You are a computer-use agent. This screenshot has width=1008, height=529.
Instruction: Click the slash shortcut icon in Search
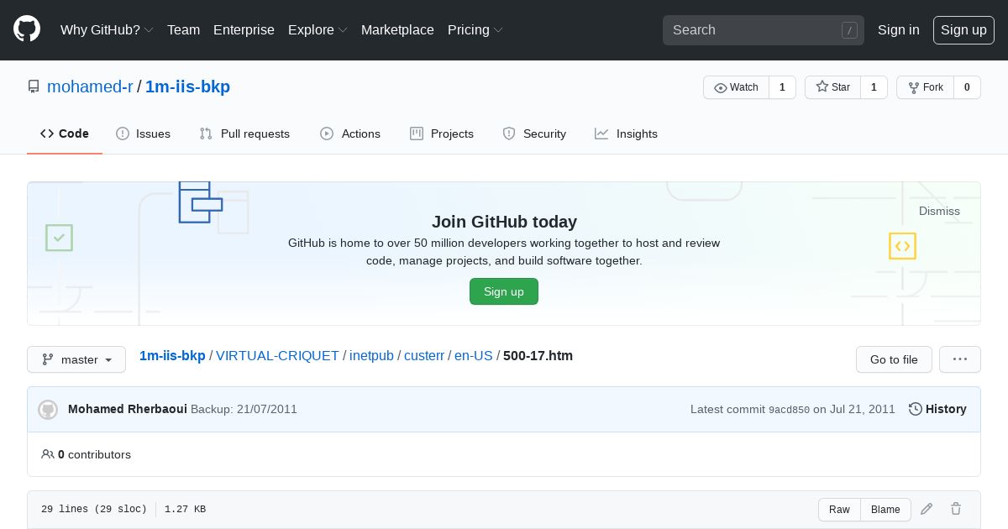pos(849,30)
